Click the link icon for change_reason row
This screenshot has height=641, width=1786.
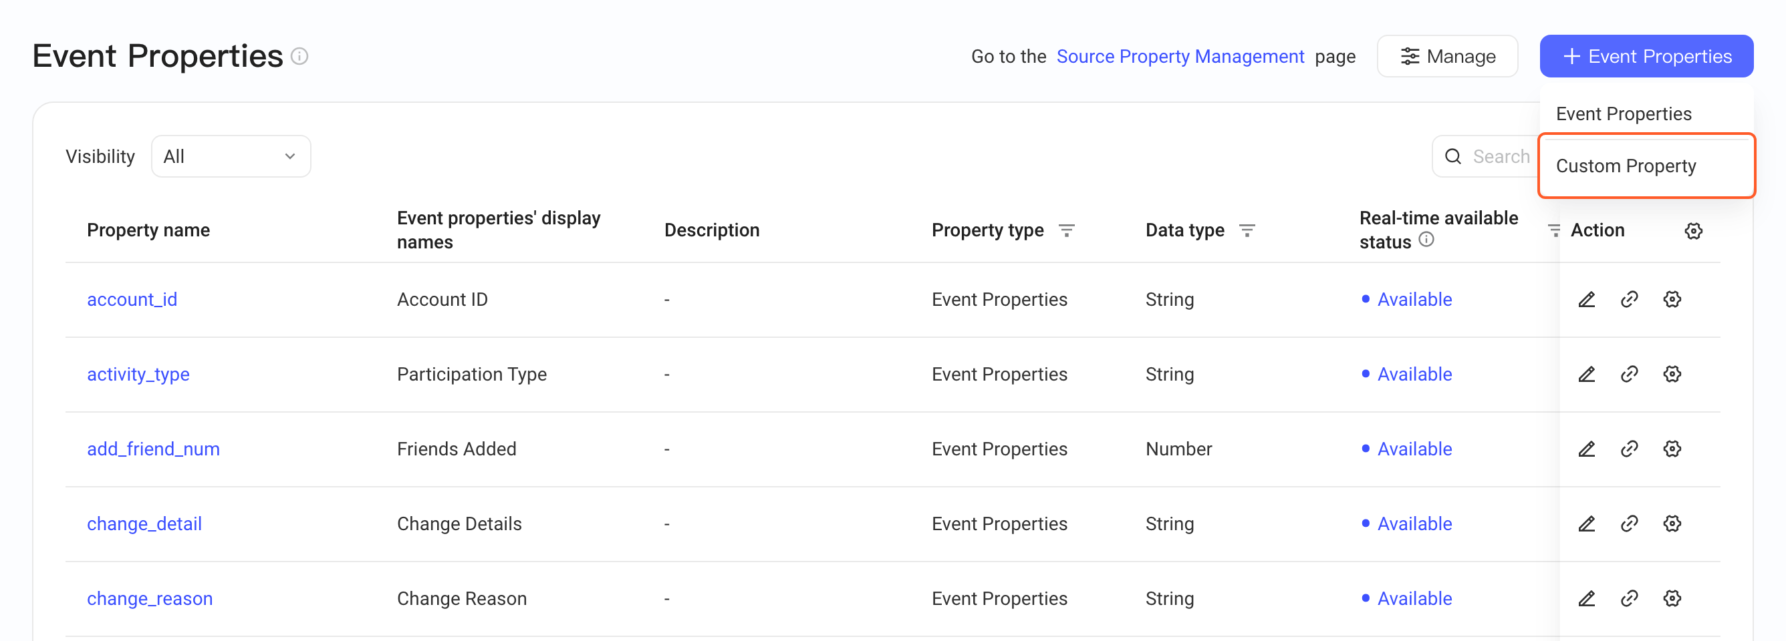pyautogui.click(x=1630, y=598)
